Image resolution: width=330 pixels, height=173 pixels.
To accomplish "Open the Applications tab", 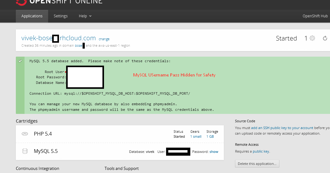I will pyautogui.click(x=32, y=16).
